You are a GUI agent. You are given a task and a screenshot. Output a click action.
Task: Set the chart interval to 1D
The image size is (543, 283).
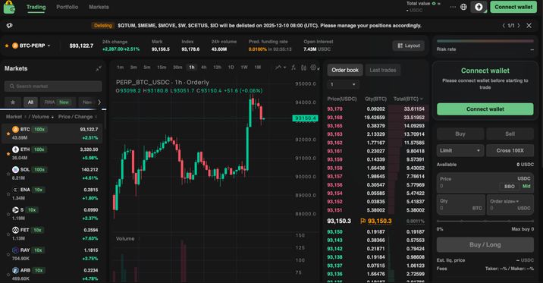tap(231, 68)
